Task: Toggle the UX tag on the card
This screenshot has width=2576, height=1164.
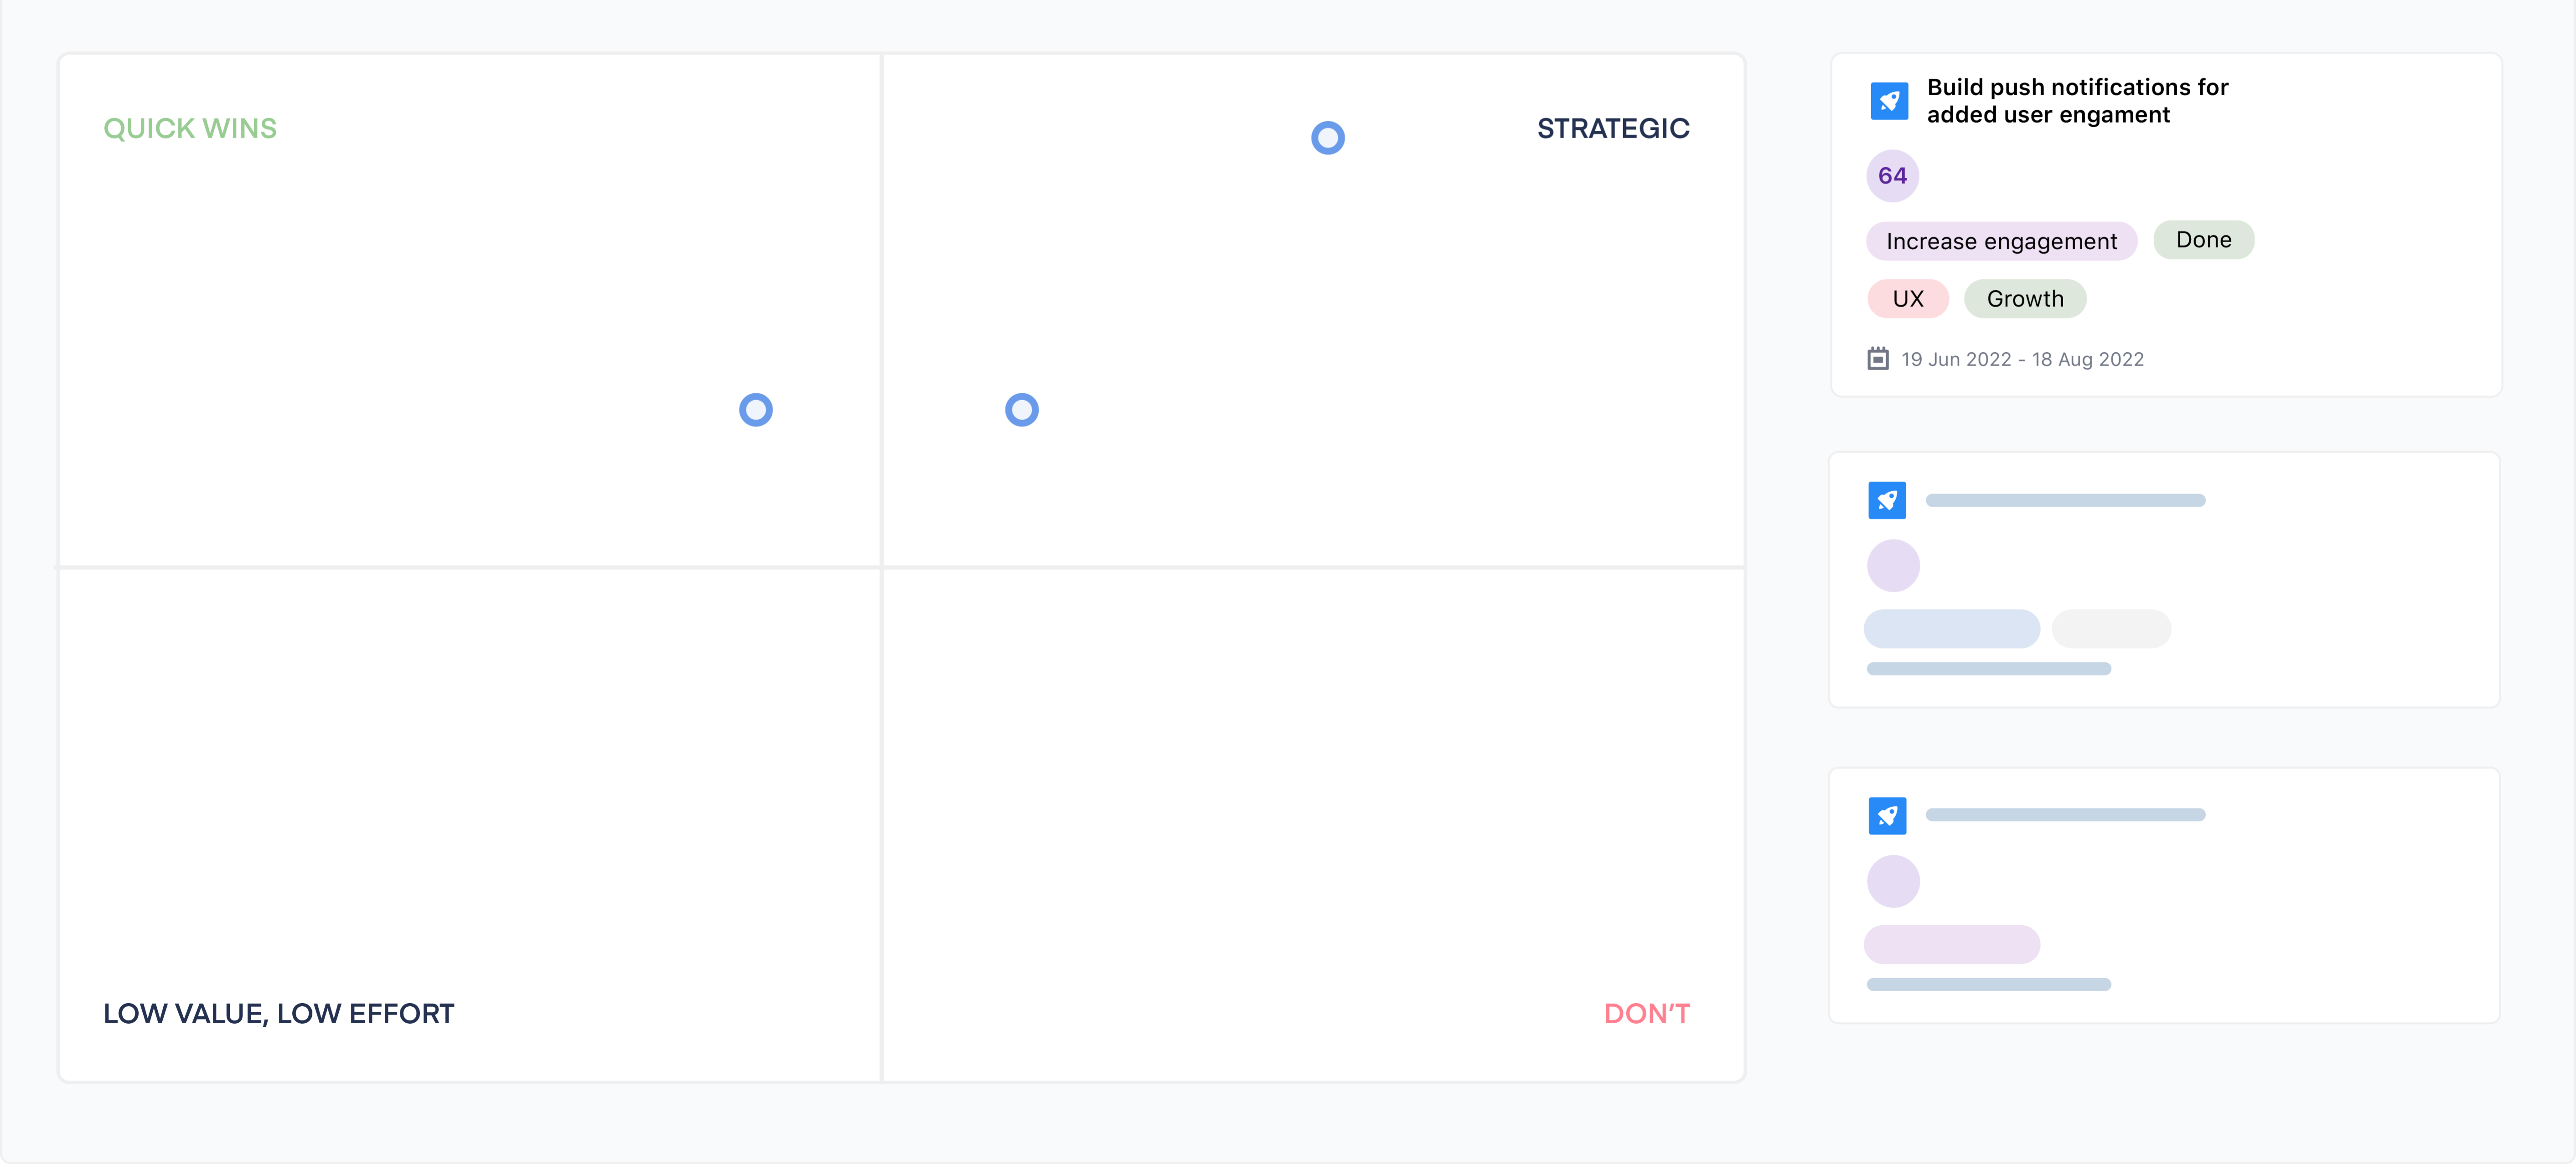Action: click(x=1908, y=298)
